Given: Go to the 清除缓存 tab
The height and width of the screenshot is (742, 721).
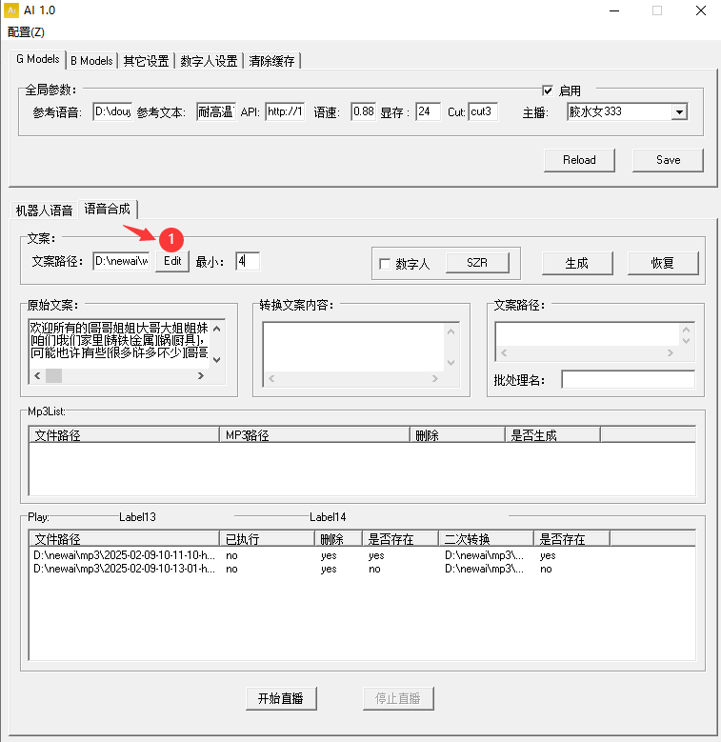Looking at the screenshot, I should pos(273,61).
